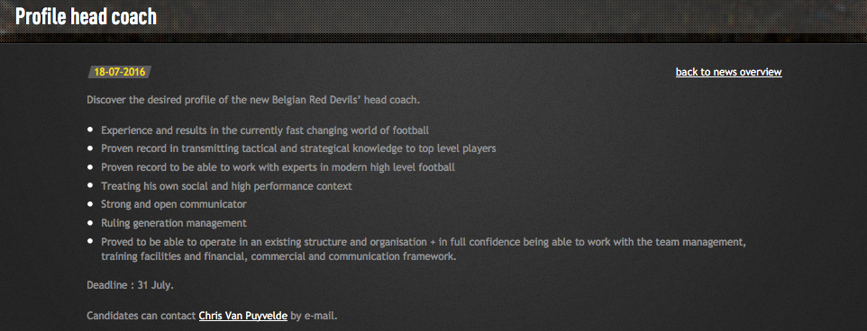Click bullet dot before Treating his own social

pyautogui.click(x=91, y=185)
